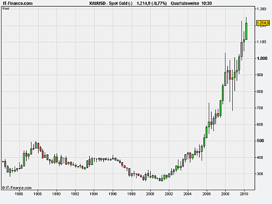Click the 1.100 price axis label
The width and height of the screenshot is (272, 204).
point(262,42)
